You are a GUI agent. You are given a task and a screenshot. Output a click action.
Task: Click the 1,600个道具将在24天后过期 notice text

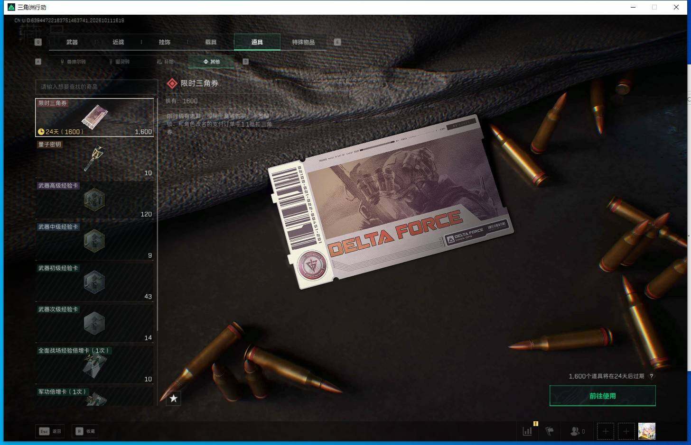(x=607, y=376)
